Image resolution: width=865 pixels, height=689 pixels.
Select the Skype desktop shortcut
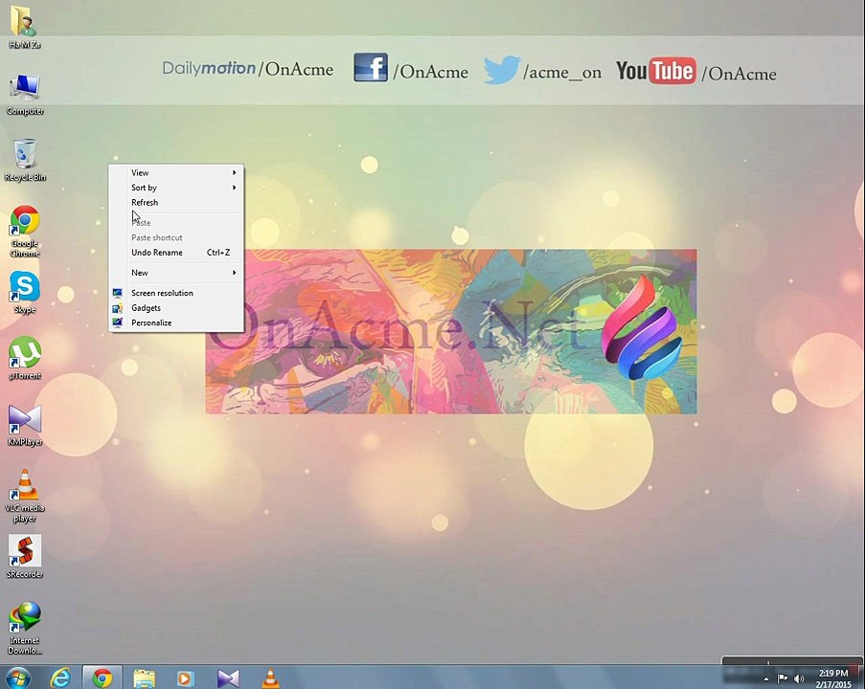point(25,292)
